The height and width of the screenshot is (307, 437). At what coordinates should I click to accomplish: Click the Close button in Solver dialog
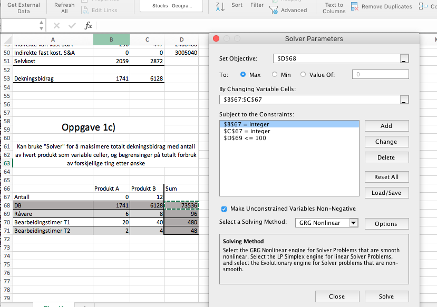coord(337,296)
